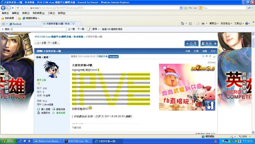Open the 檢視(V) menu
The height and width of the screenshot is (144, 255).
click(x=26, y=13)
